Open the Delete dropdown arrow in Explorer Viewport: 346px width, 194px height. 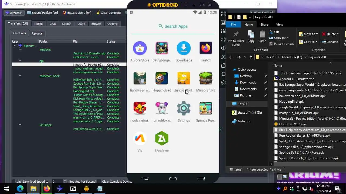(x=338, y=34)
